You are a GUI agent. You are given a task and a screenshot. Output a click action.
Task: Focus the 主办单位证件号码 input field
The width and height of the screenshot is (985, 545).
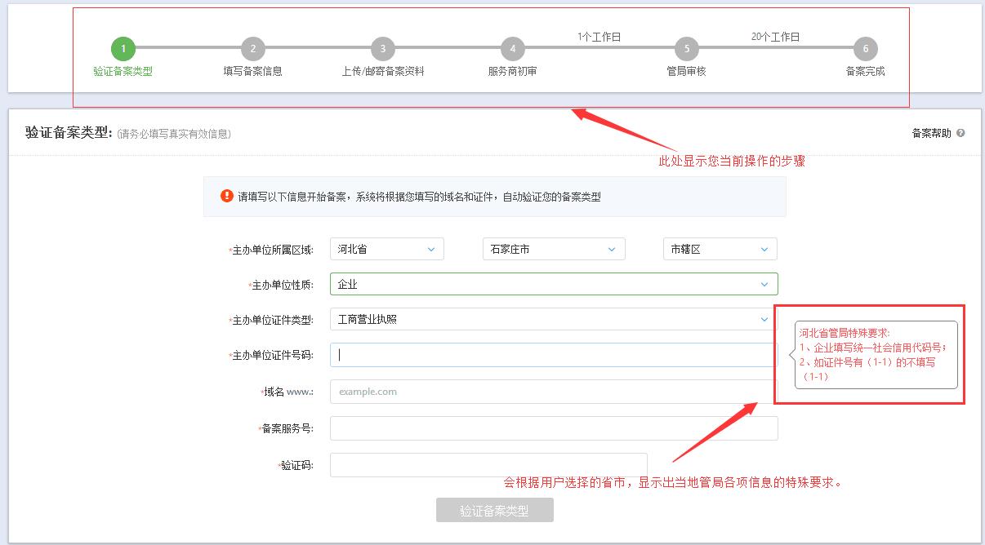click(554, 355)
